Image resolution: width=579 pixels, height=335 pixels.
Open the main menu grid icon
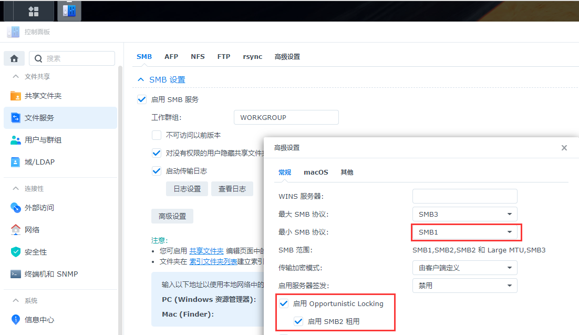[33, 11]
